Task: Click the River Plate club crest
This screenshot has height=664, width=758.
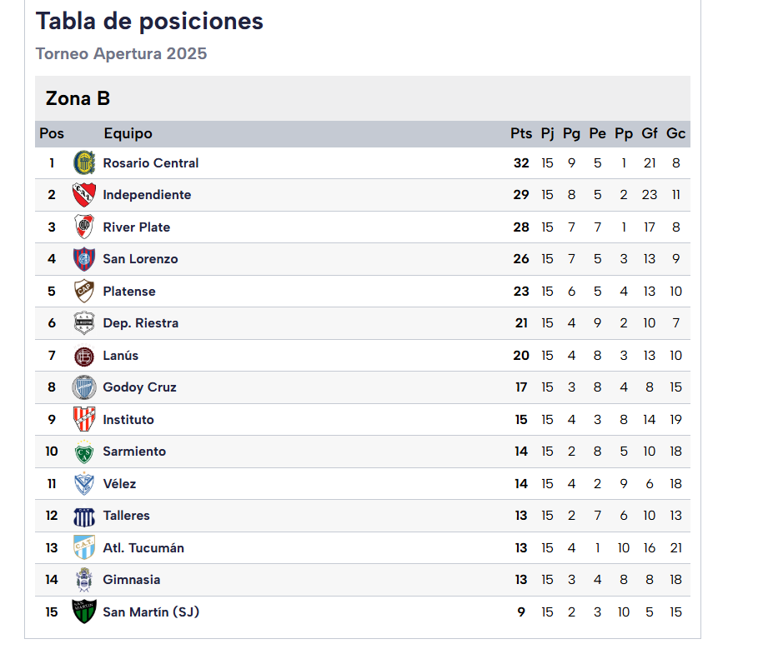Action: tap(84, 227)
